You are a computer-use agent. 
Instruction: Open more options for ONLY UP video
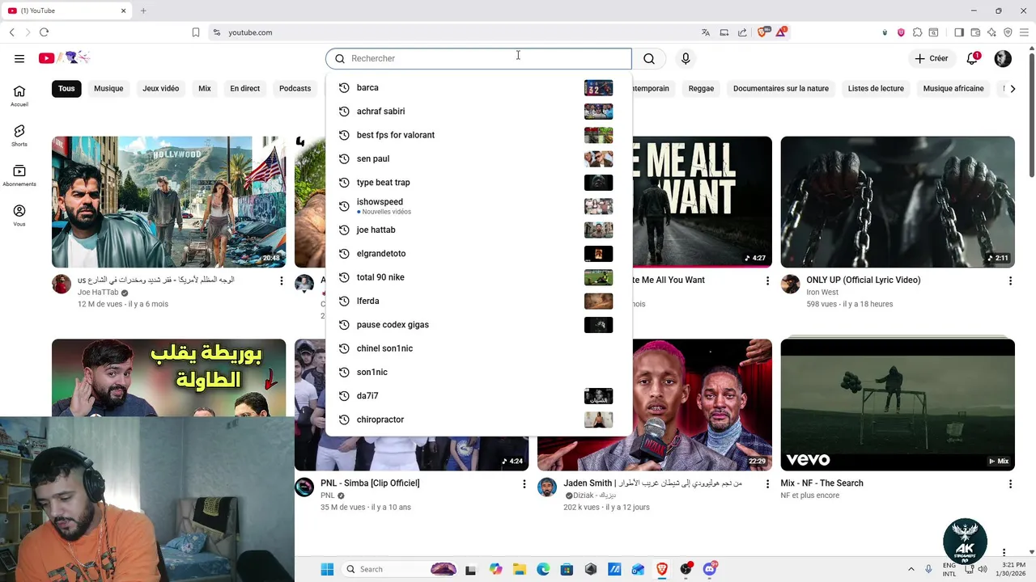tap(1010, 280)
